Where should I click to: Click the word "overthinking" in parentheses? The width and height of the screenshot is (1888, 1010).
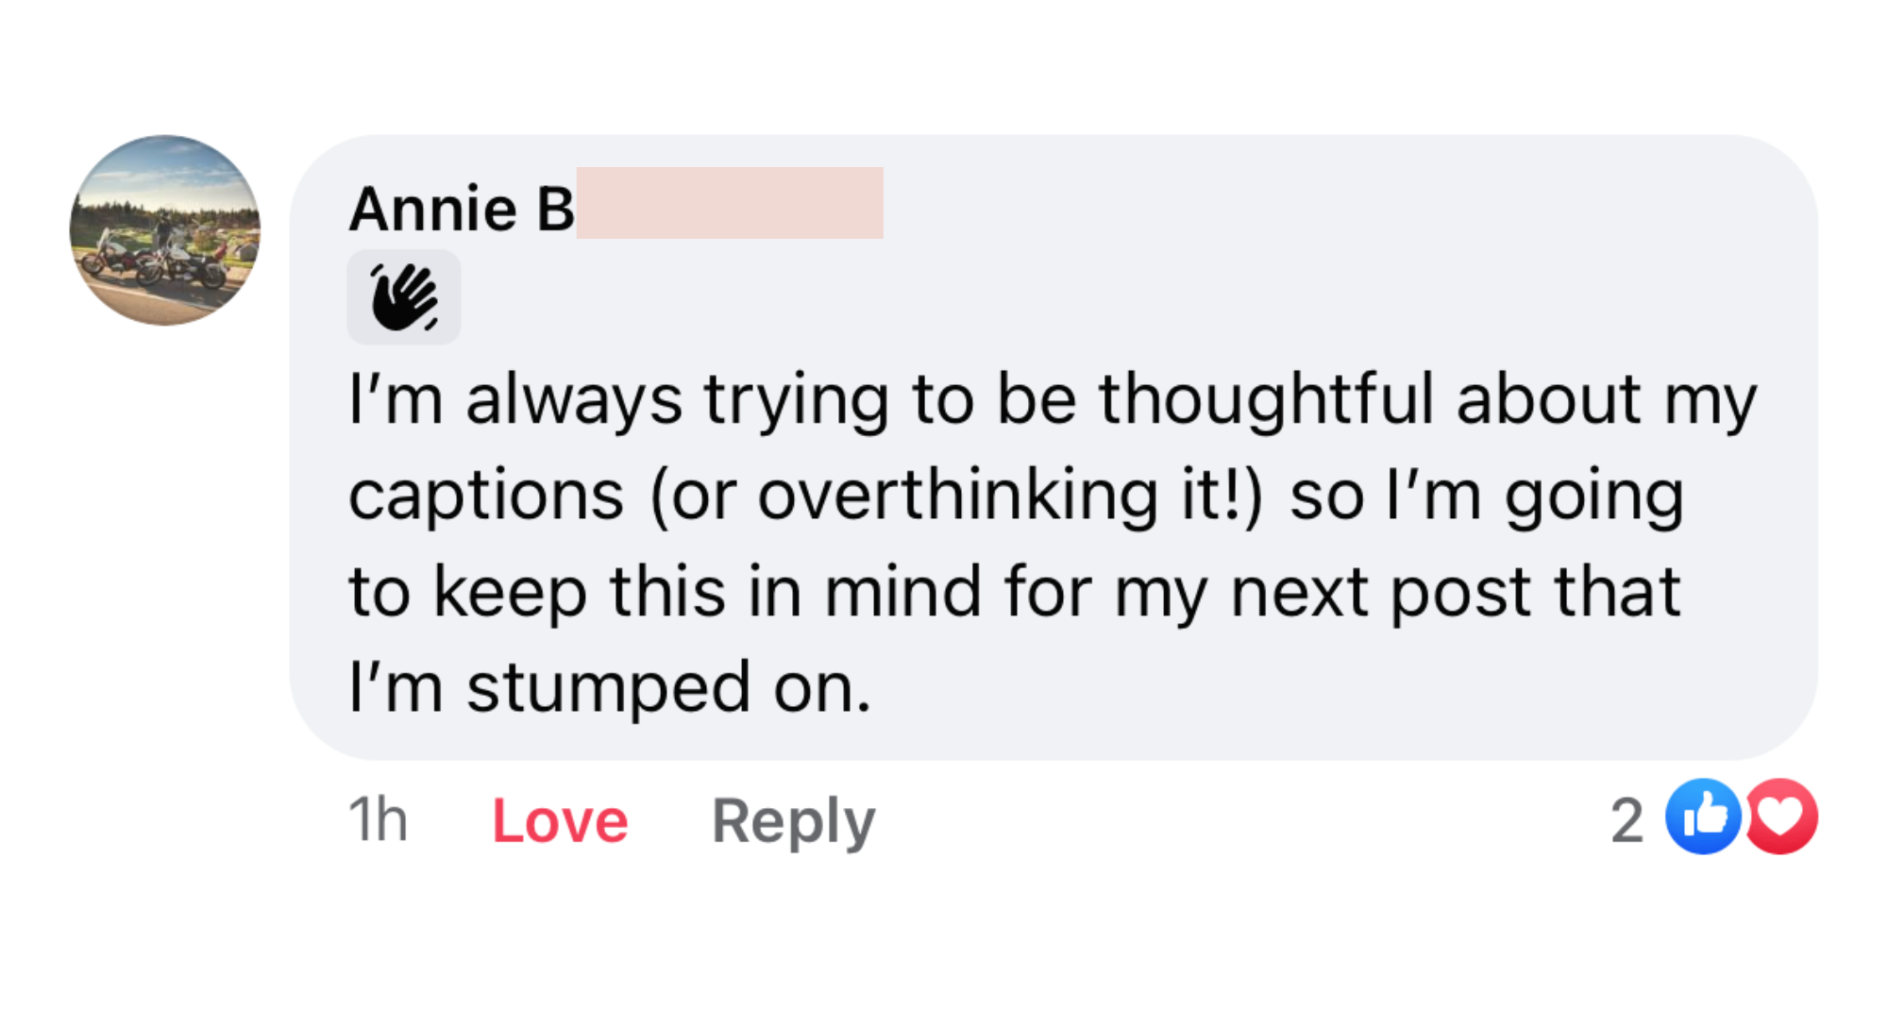[957, 496]
